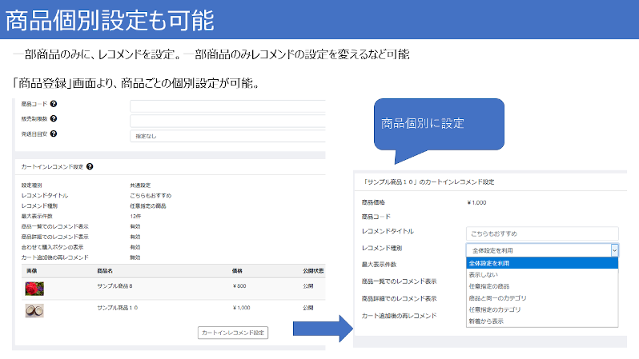Screen dimensions: 639x359
Task: Click ¥1,000 product price in right panel
Action: click(476, 202)
